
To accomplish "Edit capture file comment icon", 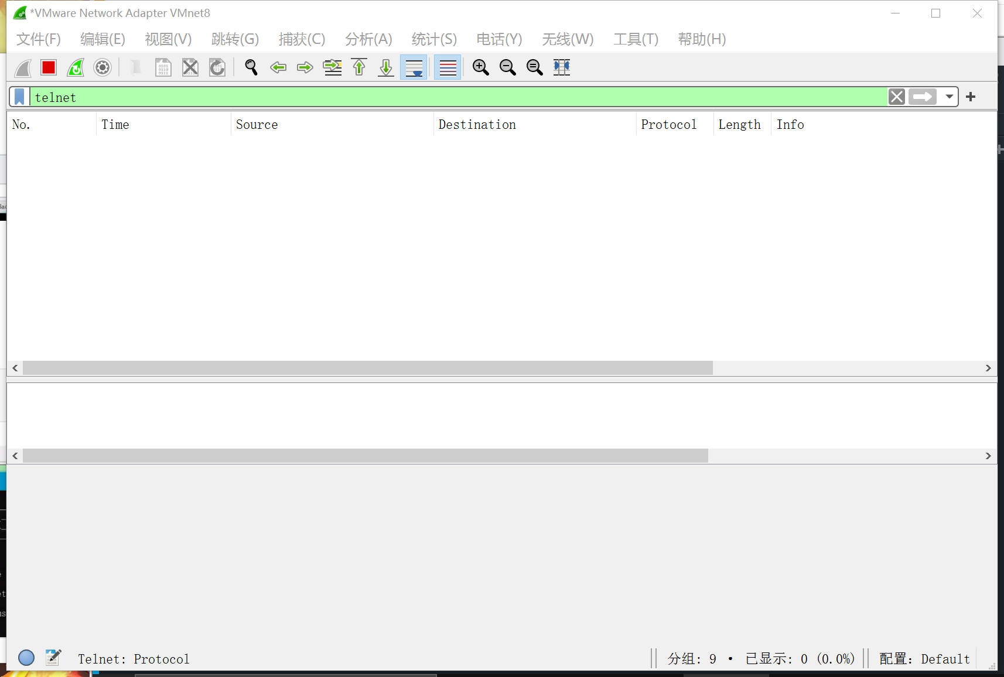I will click(x=53, y=657).
